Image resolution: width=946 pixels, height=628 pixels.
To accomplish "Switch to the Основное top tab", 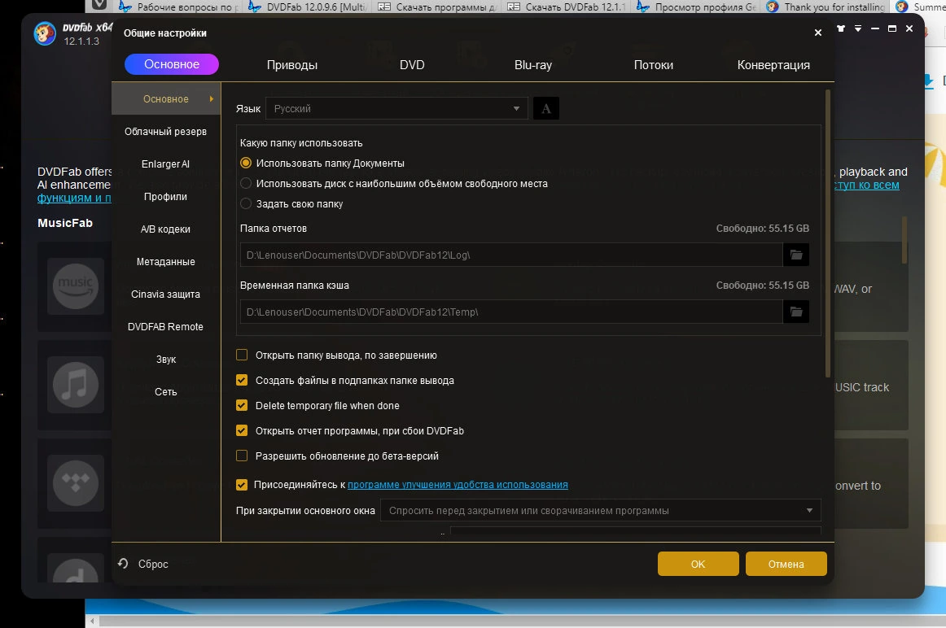I will (x=172, y=64).
